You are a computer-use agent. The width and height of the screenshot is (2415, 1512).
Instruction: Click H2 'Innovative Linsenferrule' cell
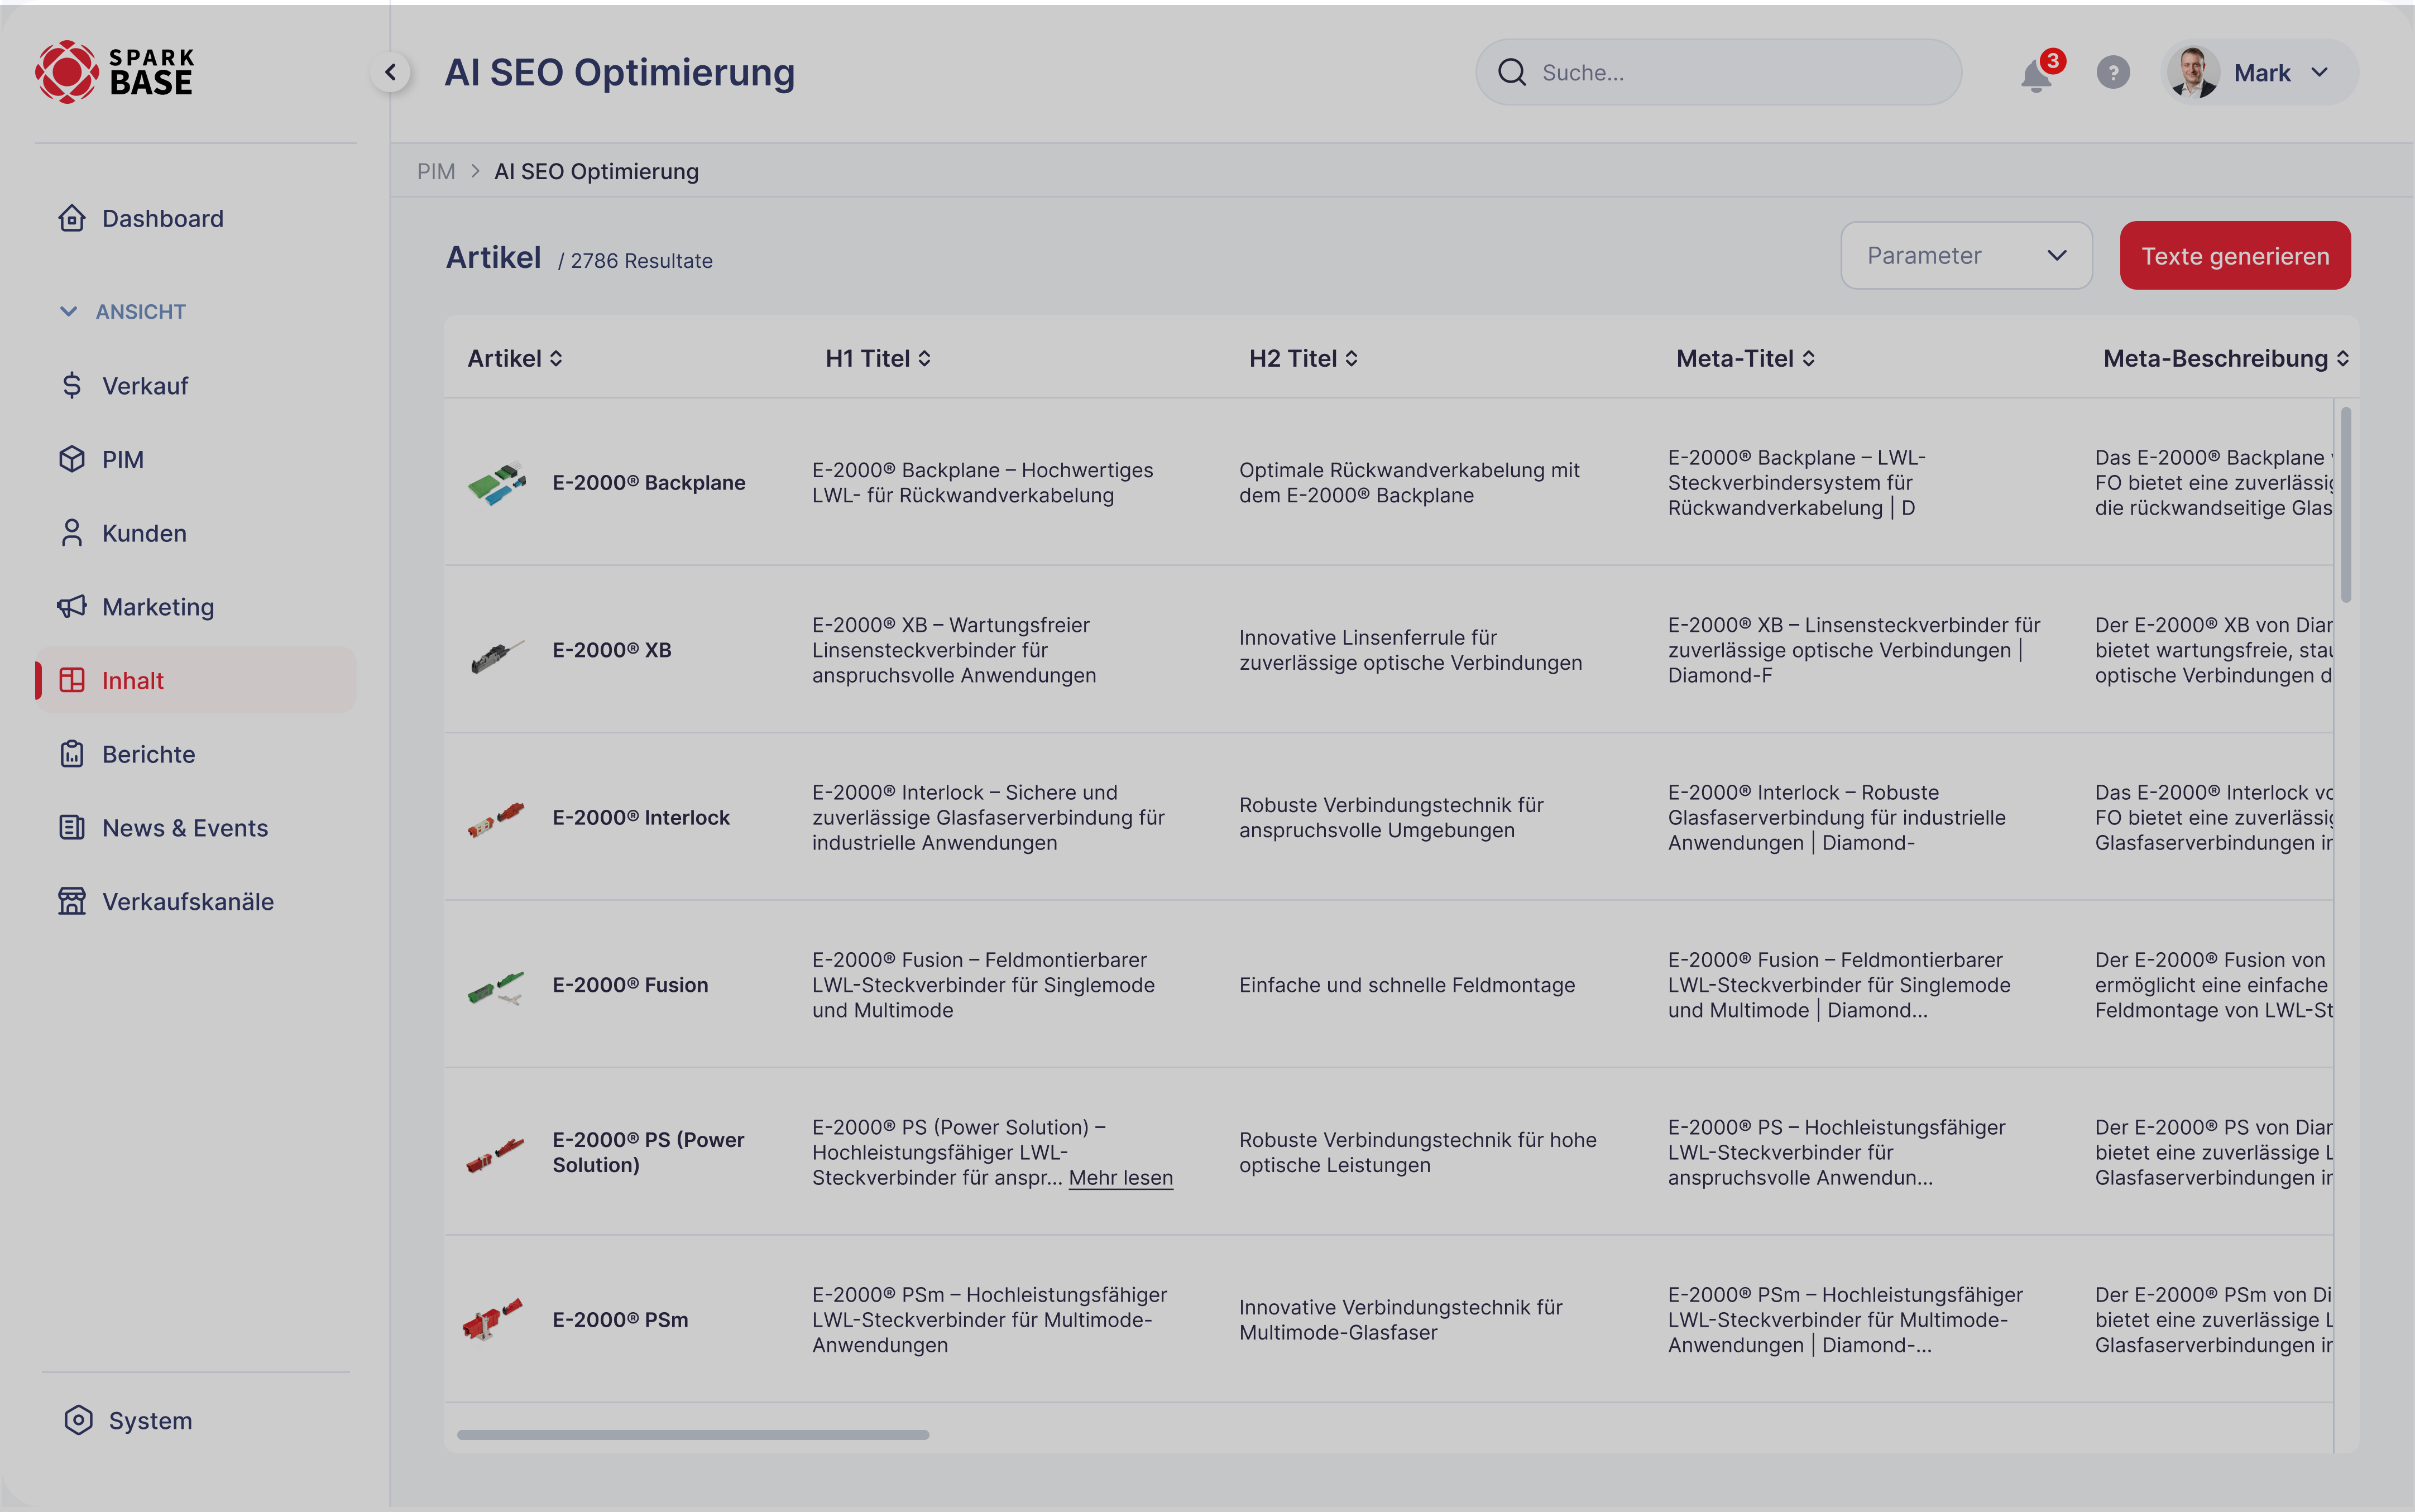tap(1410, 650)
